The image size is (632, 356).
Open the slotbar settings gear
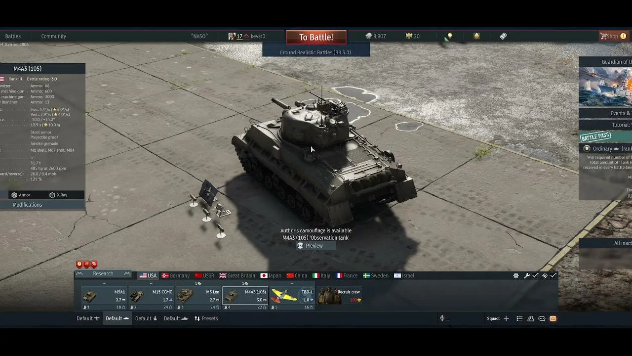click(x=516, y=275)
